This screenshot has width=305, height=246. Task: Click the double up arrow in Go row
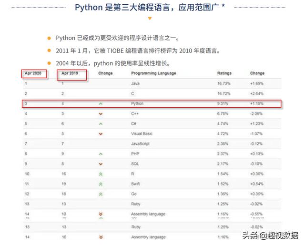[101, 194]
